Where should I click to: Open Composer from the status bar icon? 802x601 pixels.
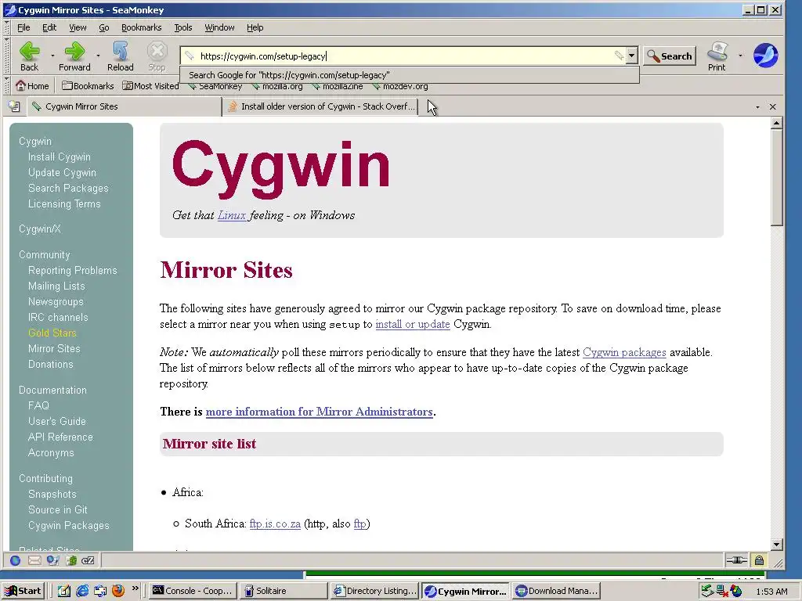coord(70,560)
